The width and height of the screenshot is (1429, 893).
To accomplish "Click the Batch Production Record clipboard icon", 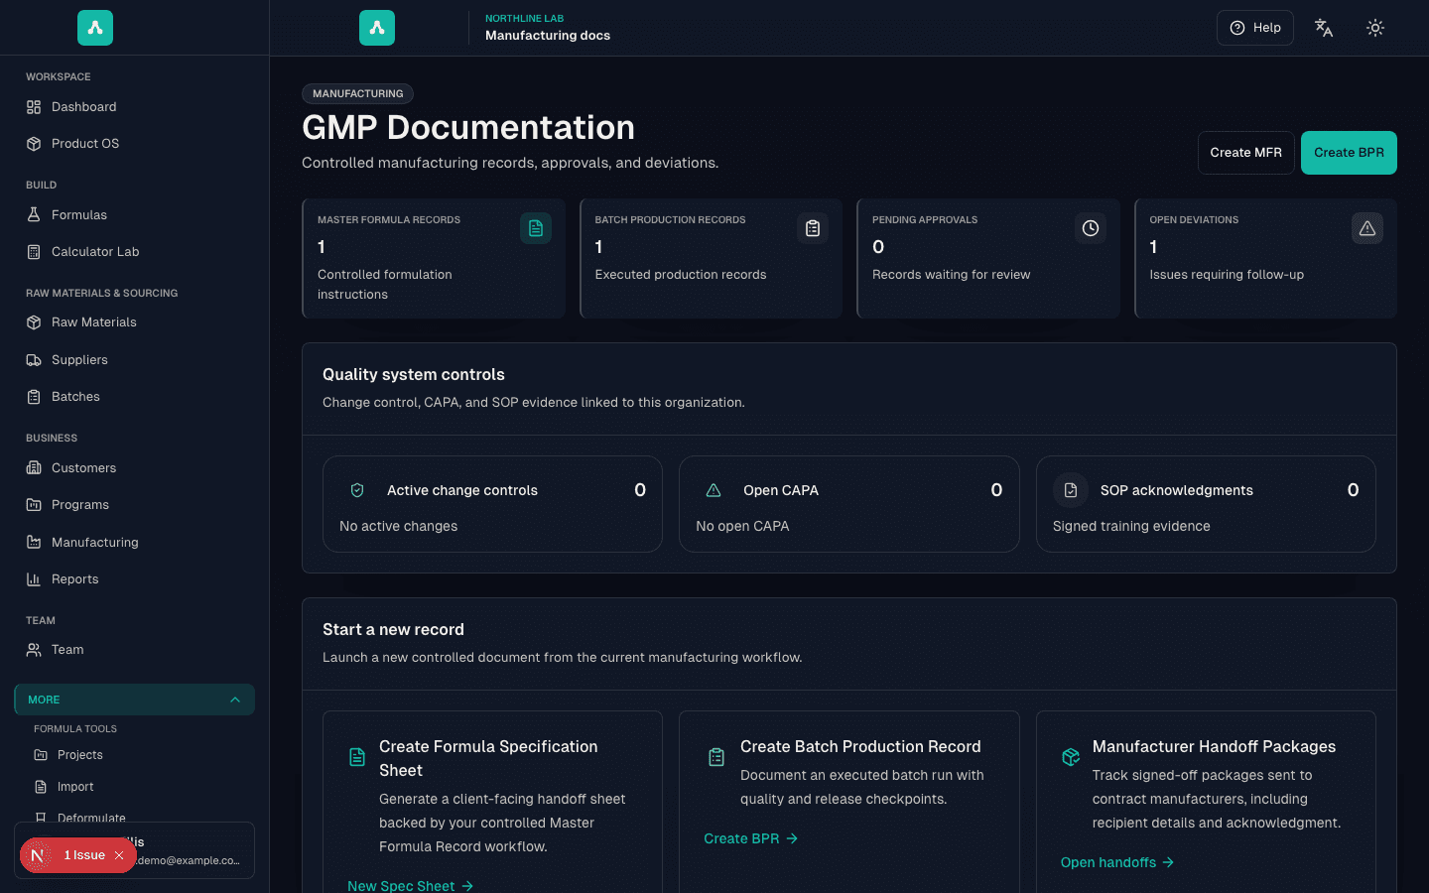I will (716, 758).
